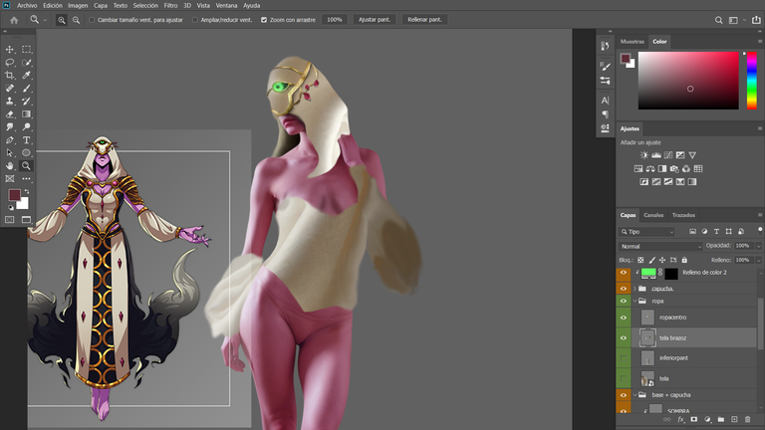Click the Ajustar pant. button

pyautogui.click(x=375, y=20)
